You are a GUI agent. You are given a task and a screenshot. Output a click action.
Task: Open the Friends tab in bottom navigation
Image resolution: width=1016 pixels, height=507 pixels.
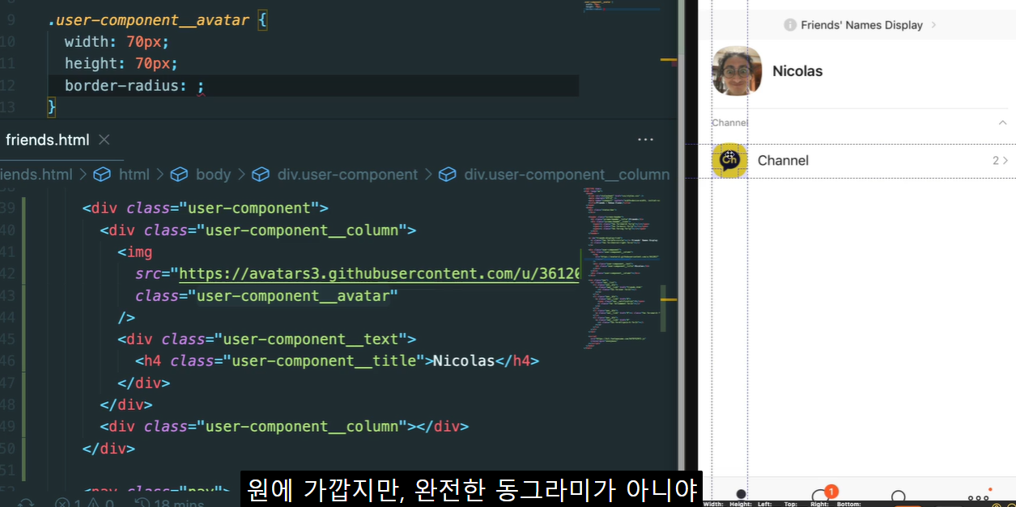(741, 494)
